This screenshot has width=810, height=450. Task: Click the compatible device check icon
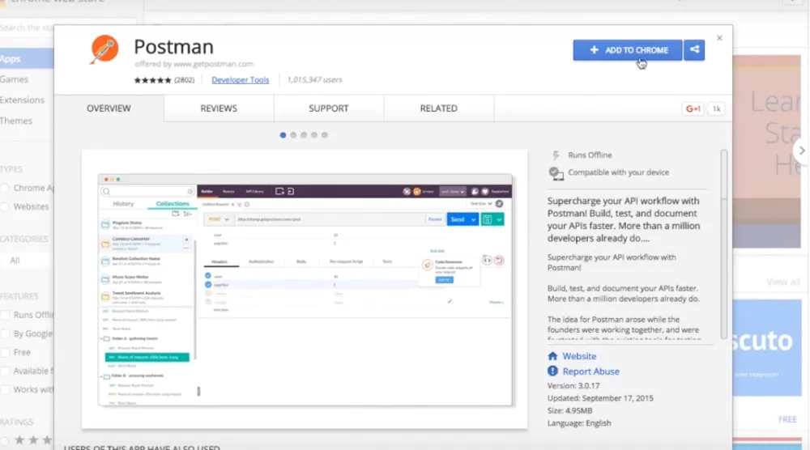(556, 173)
